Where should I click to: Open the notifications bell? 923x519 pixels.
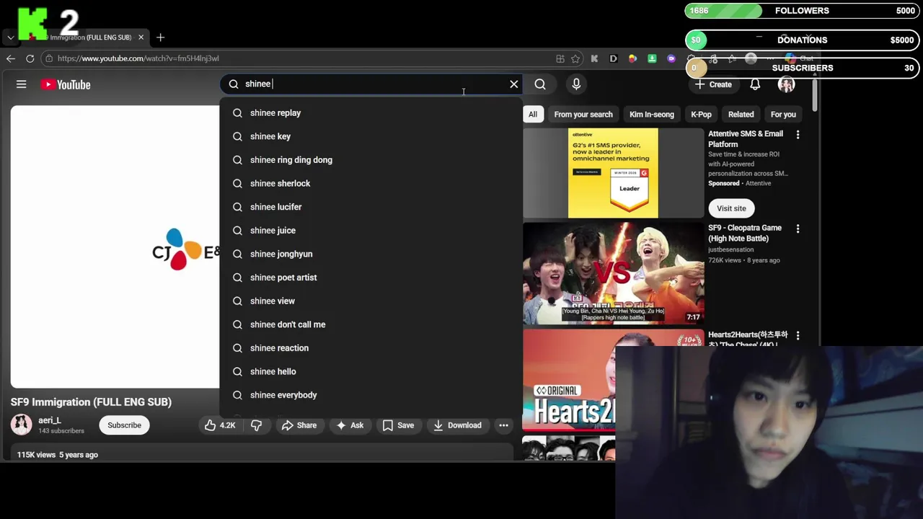pos(755,84)
